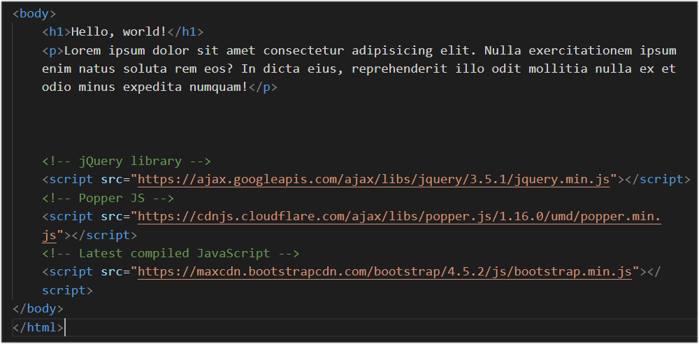Click the word "Lorem" in the paragraph

82,50
